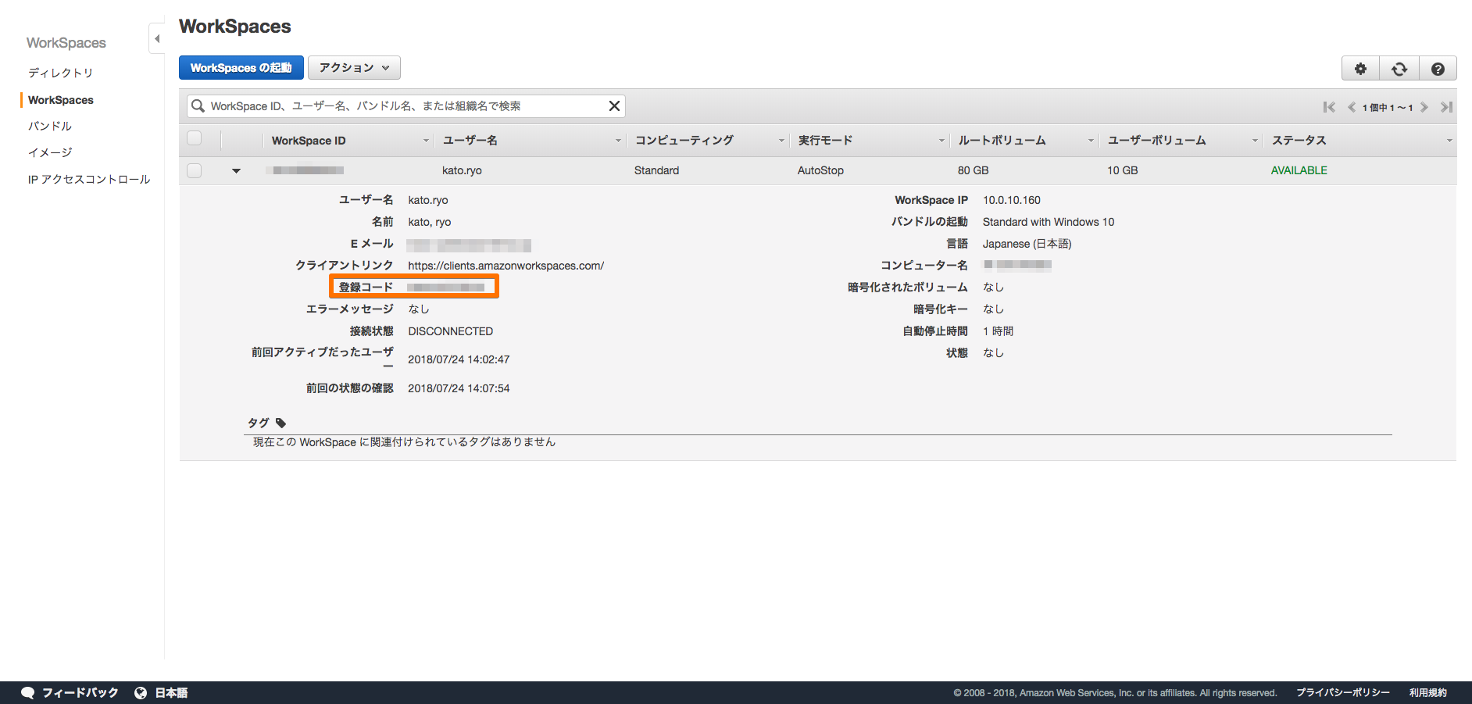1472x704 pixels.
Task: Check the select-all checkbox in table header
Action: pos(194,138)
